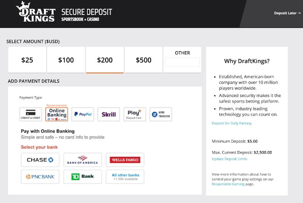Pick the Skrill payment option
303x203 pixels.
point(109,114)
